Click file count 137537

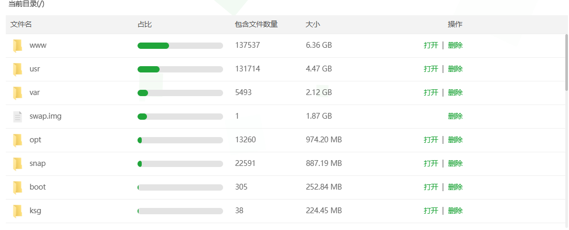tap(247, 45)
